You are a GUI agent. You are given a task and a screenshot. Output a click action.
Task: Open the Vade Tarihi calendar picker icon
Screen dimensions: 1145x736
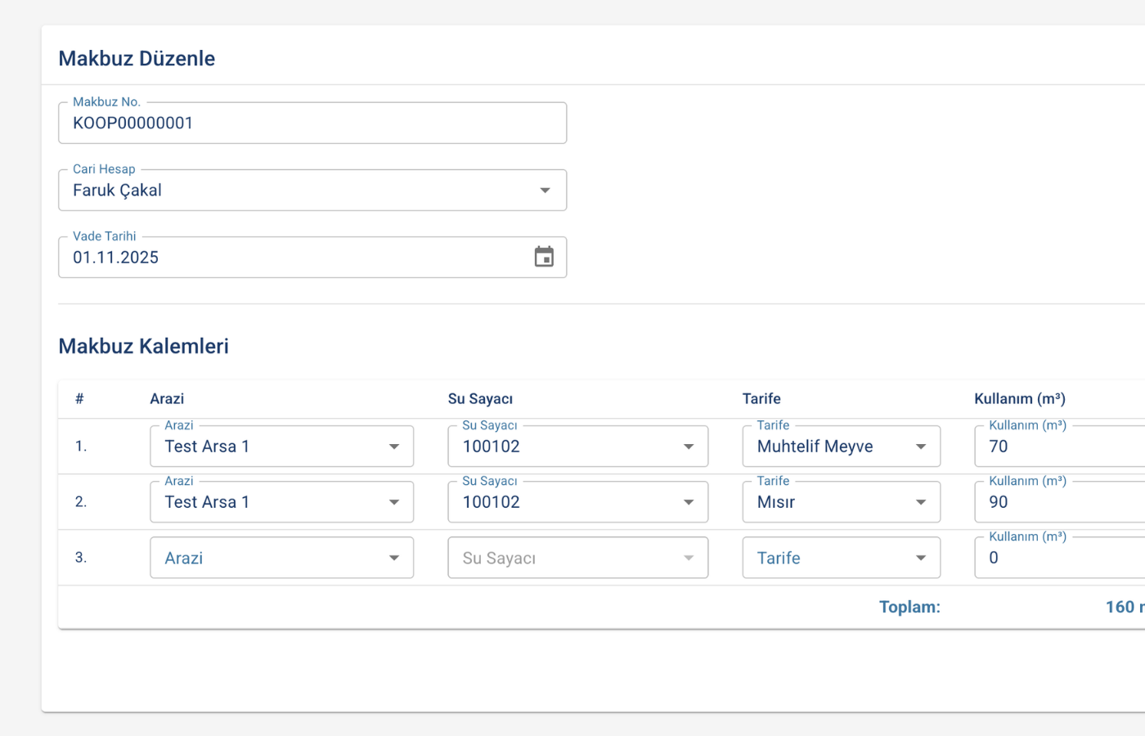[544, 257]
